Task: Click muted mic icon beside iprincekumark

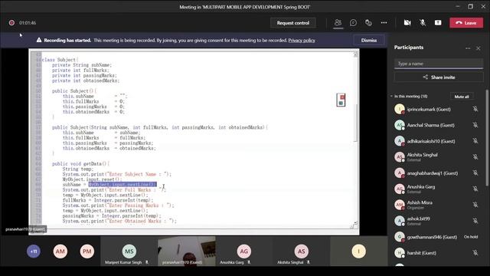Action: point(475,109)
